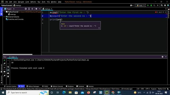Close the main.py editor tab
Screen dimensions: 170x95
tap(52, 9)
